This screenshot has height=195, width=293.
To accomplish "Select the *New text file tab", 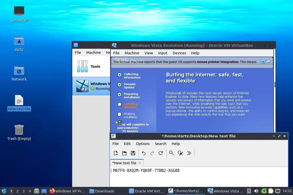I will point(127,163).
